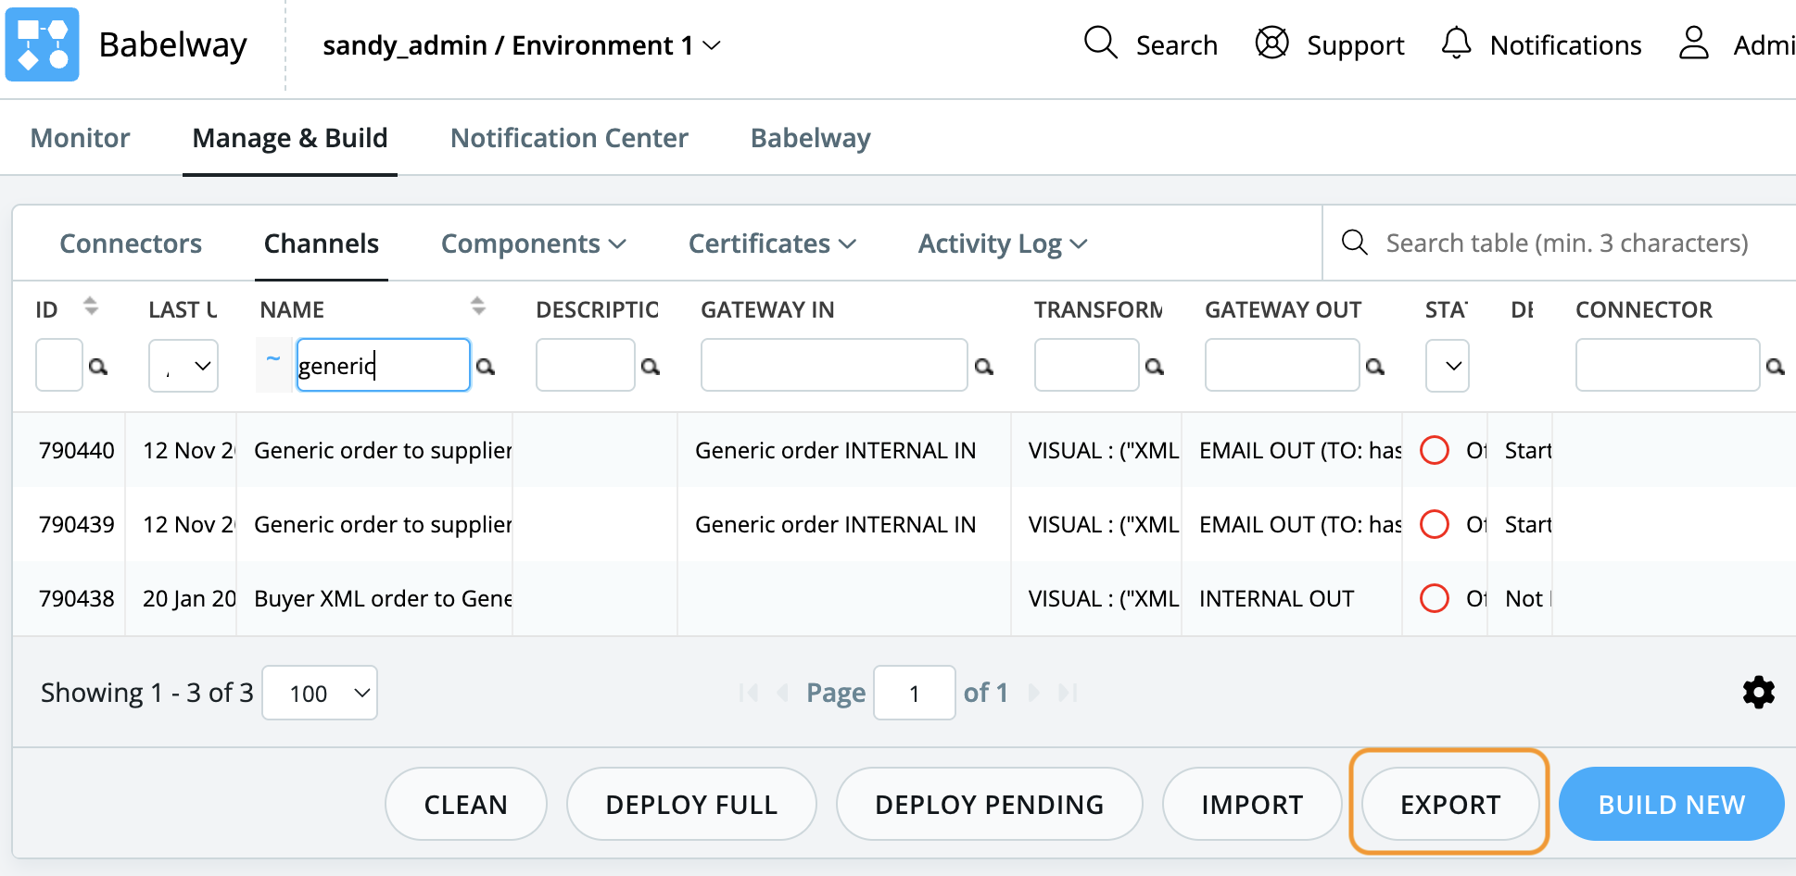The width and height of the screenshot is (1796, 876).
Task: Go to first page arrow
Action: (749, 693)
